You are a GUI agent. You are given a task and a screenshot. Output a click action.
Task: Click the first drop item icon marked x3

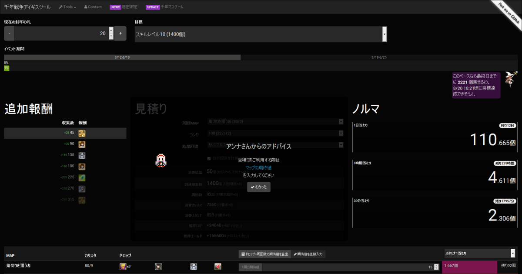point(123,266)
